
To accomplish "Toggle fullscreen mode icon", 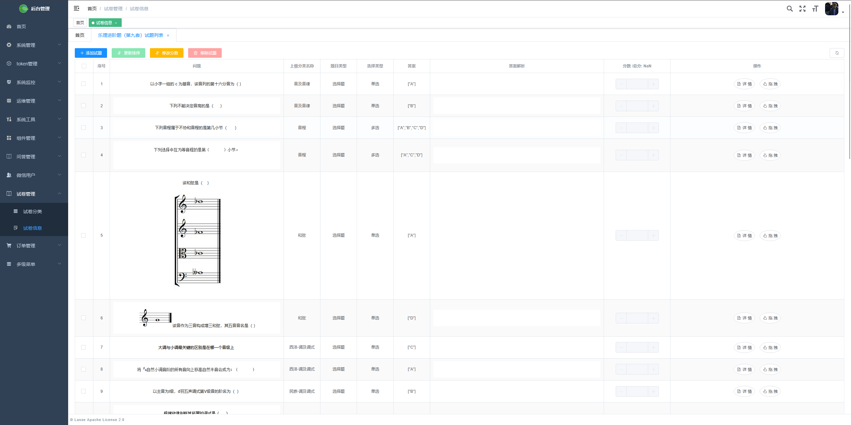I will click(x=802, y=9).
